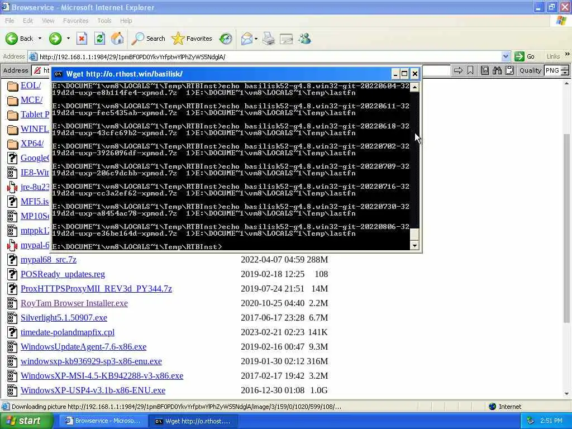Open the Edit menu

(x=28, y=21)
